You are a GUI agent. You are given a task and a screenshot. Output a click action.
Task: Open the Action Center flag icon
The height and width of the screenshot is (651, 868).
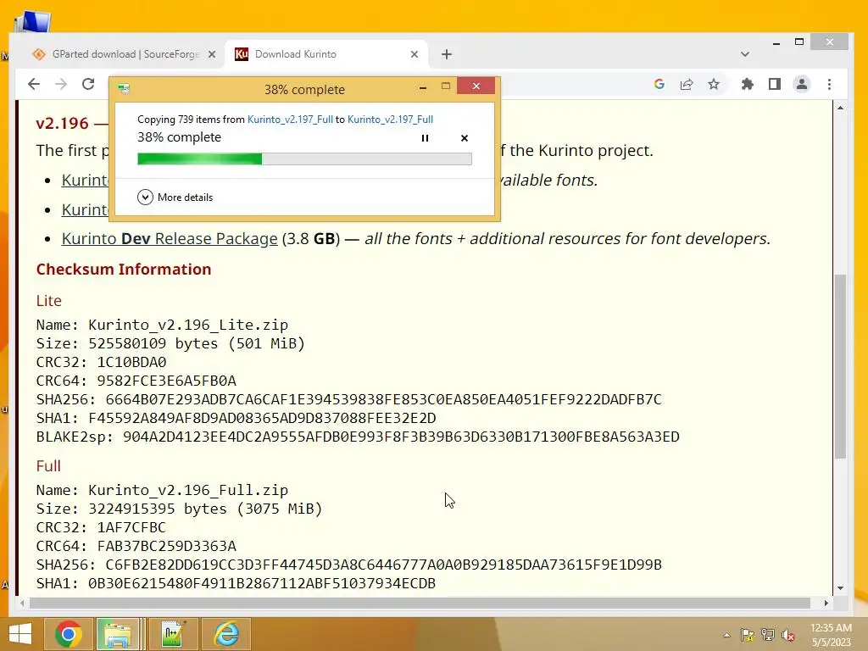point(748,635)
